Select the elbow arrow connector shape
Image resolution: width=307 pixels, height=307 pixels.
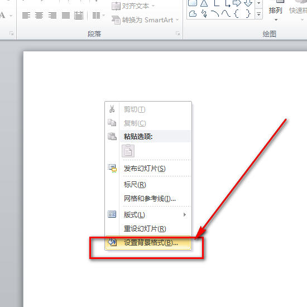pos(228,3)
